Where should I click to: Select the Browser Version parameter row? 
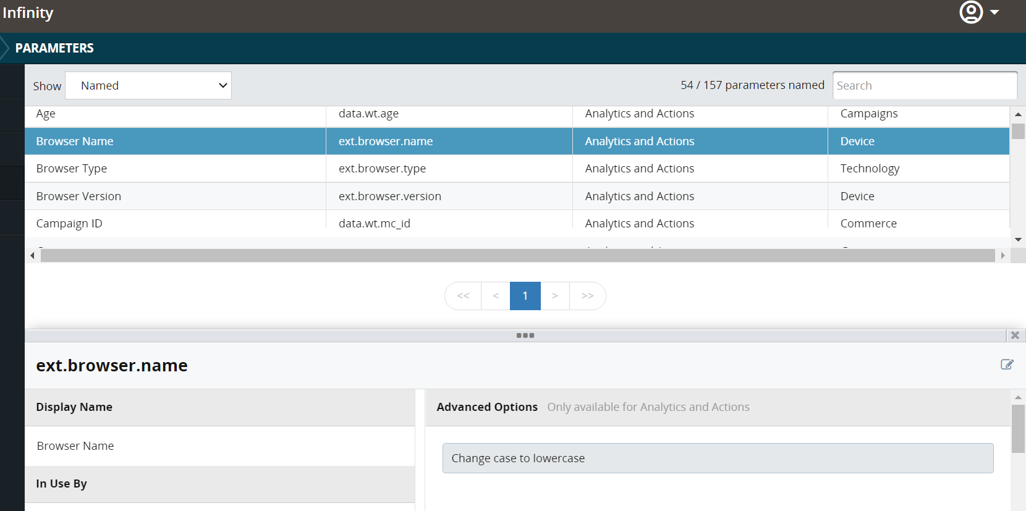pyautogui.click(x=517, y=196)
